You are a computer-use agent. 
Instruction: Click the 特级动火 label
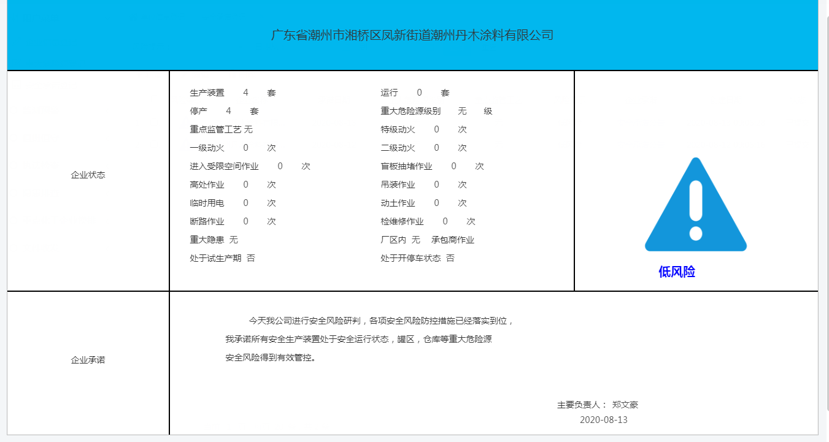click(x=398, y=129)
